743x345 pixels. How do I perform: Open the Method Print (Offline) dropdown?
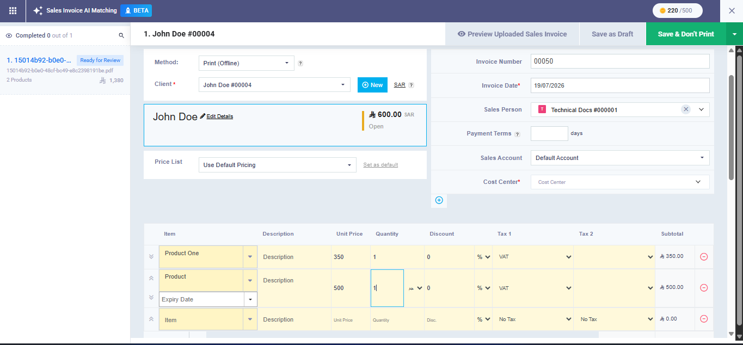247,63
